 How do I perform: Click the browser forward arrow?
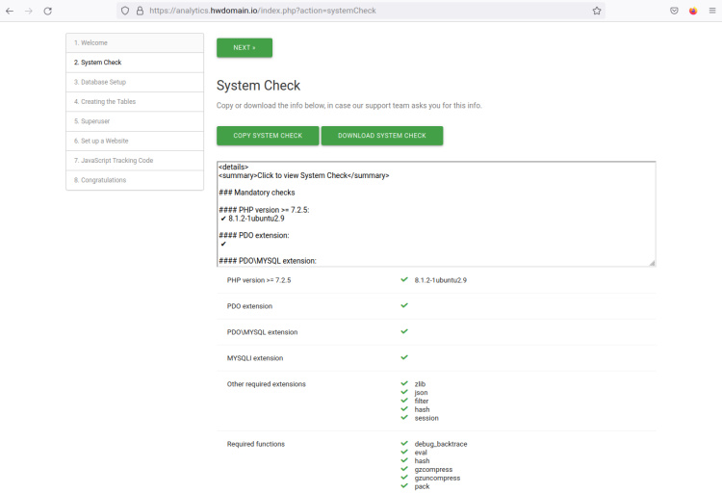coord(29,11)
